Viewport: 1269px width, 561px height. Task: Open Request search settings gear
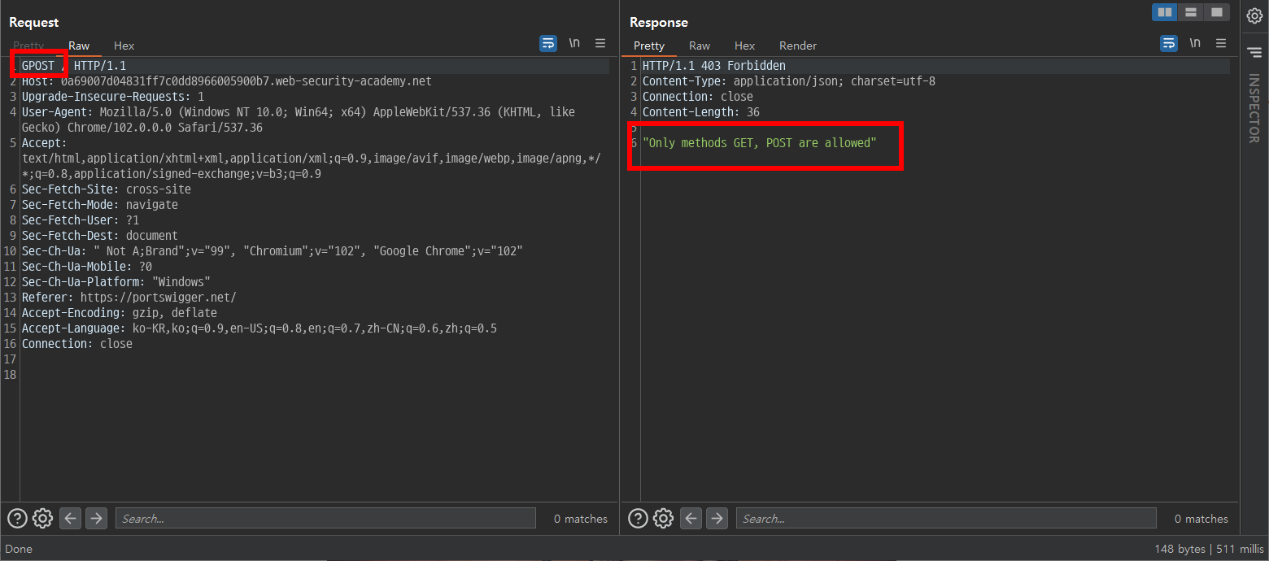(43, 518)
